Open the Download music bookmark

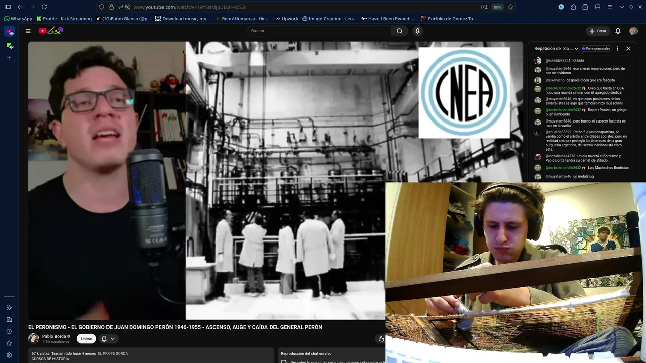[183, 19]
